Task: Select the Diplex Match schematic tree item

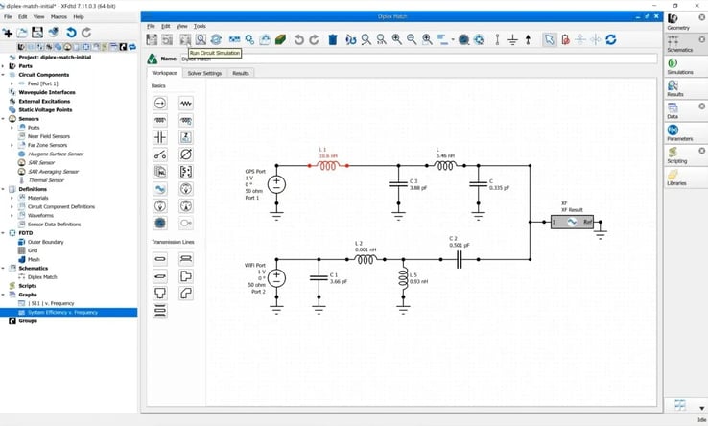Action: coord(42,276)
